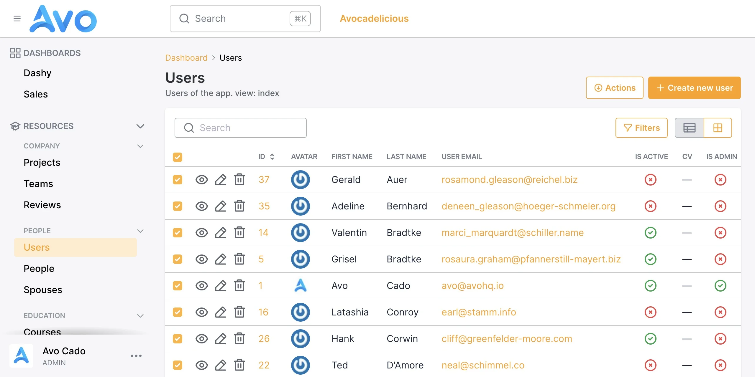755x377 pixels.
Task: Edit Adeline Bernhard with pencil icon
Action: 221,206
